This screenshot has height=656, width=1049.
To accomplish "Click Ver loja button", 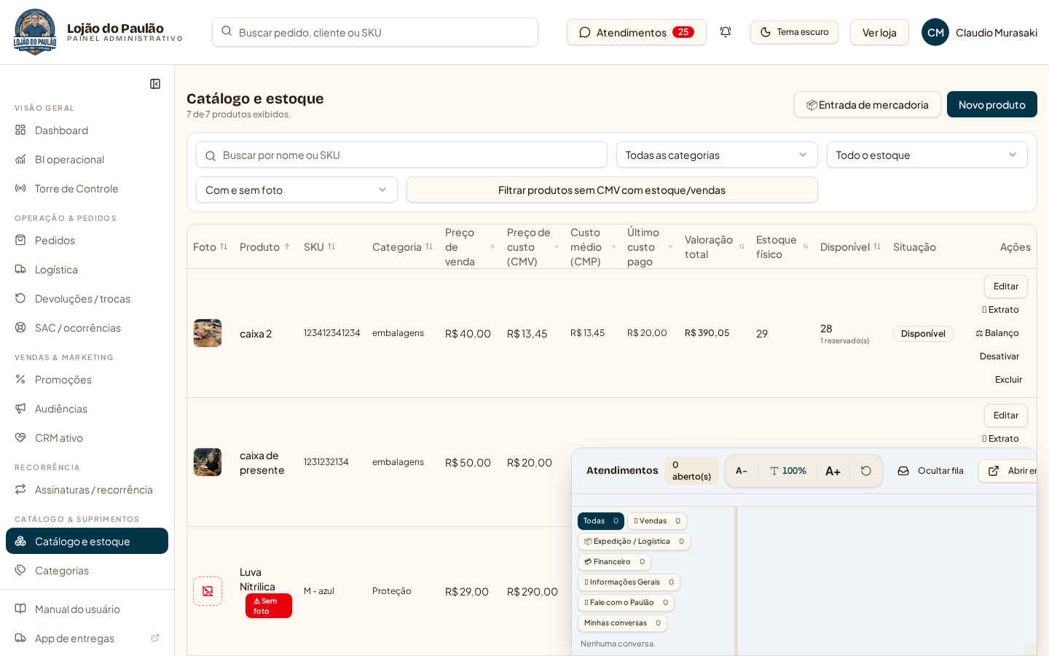I will [x=879, y=32].
